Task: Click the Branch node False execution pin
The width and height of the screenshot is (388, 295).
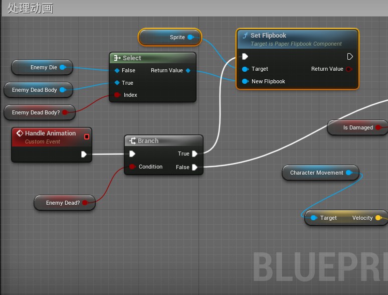Action: coord(195,167)
